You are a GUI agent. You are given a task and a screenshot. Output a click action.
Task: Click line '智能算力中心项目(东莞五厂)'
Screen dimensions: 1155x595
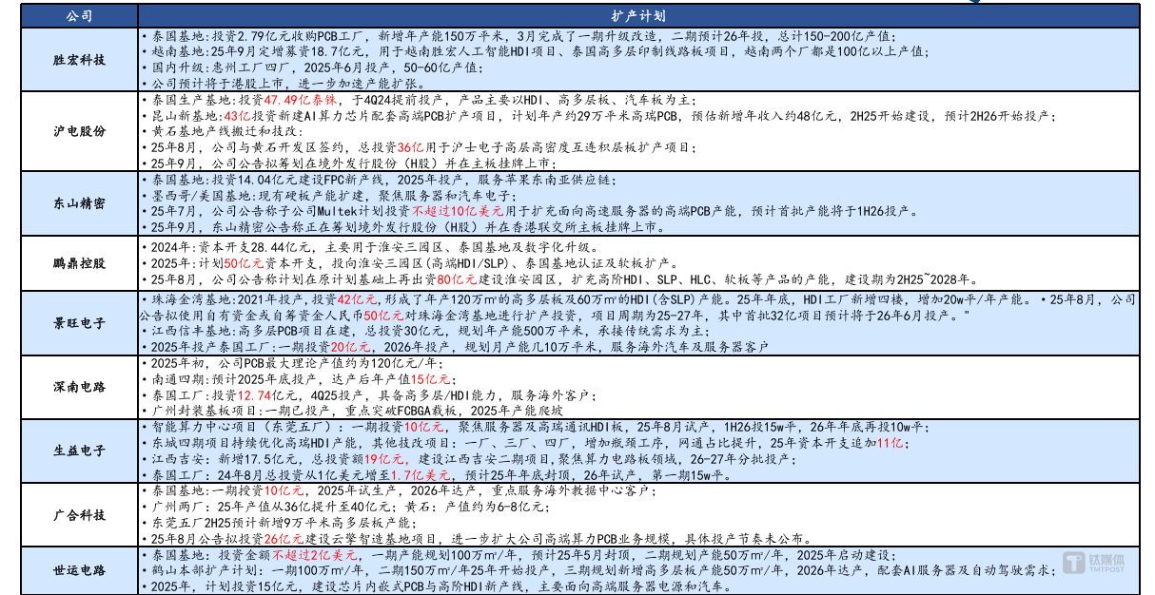(x=536, y=427)
